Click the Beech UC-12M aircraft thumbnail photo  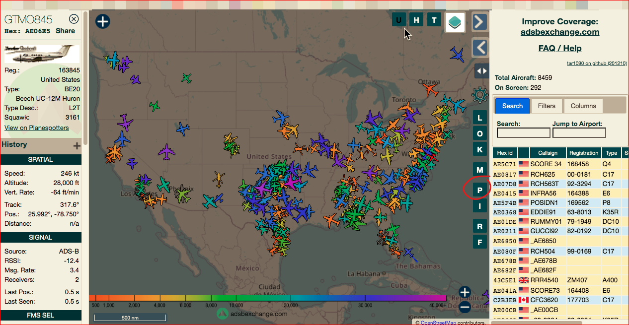pyautogui.click(x=42, y=54)
